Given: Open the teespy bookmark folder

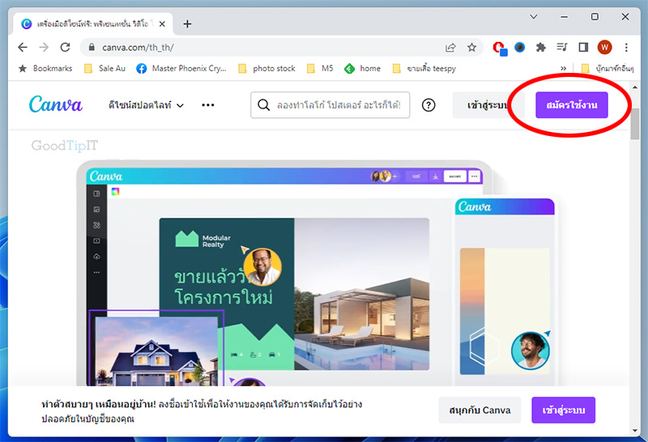Looking at the screenshot, I should click(x=424, y=69).
